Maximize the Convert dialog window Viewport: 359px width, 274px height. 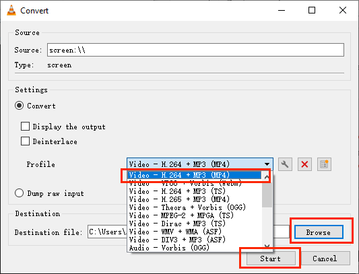pyautogui.click(x=312, y=10)
